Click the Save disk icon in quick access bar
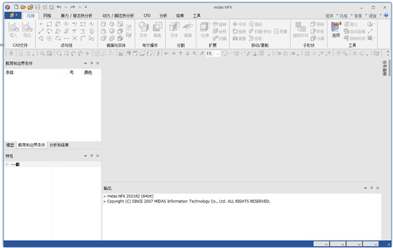This screenshot has height=248, width=393. coord(37,7)
